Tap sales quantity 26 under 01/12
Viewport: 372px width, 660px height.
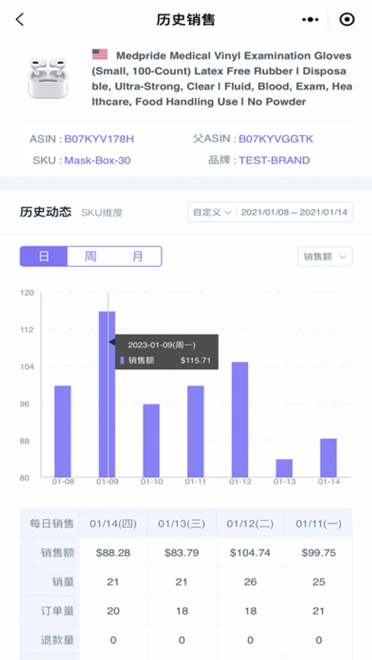point(250,582)
